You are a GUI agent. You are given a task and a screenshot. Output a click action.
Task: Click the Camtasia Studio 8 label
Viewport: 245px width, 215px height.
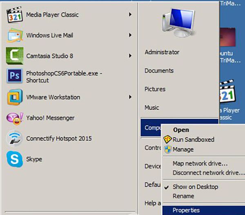coord(50,56)
